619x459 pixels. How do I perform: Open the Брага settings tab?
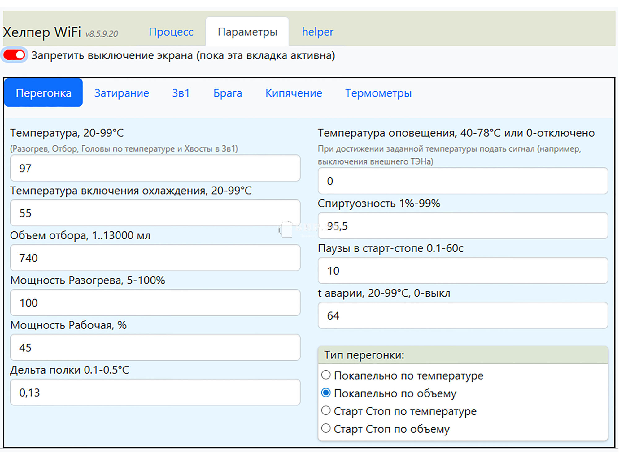point(228,93)
